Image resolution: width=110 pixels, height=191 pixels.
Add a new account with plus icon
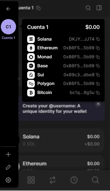pos(8,154)
